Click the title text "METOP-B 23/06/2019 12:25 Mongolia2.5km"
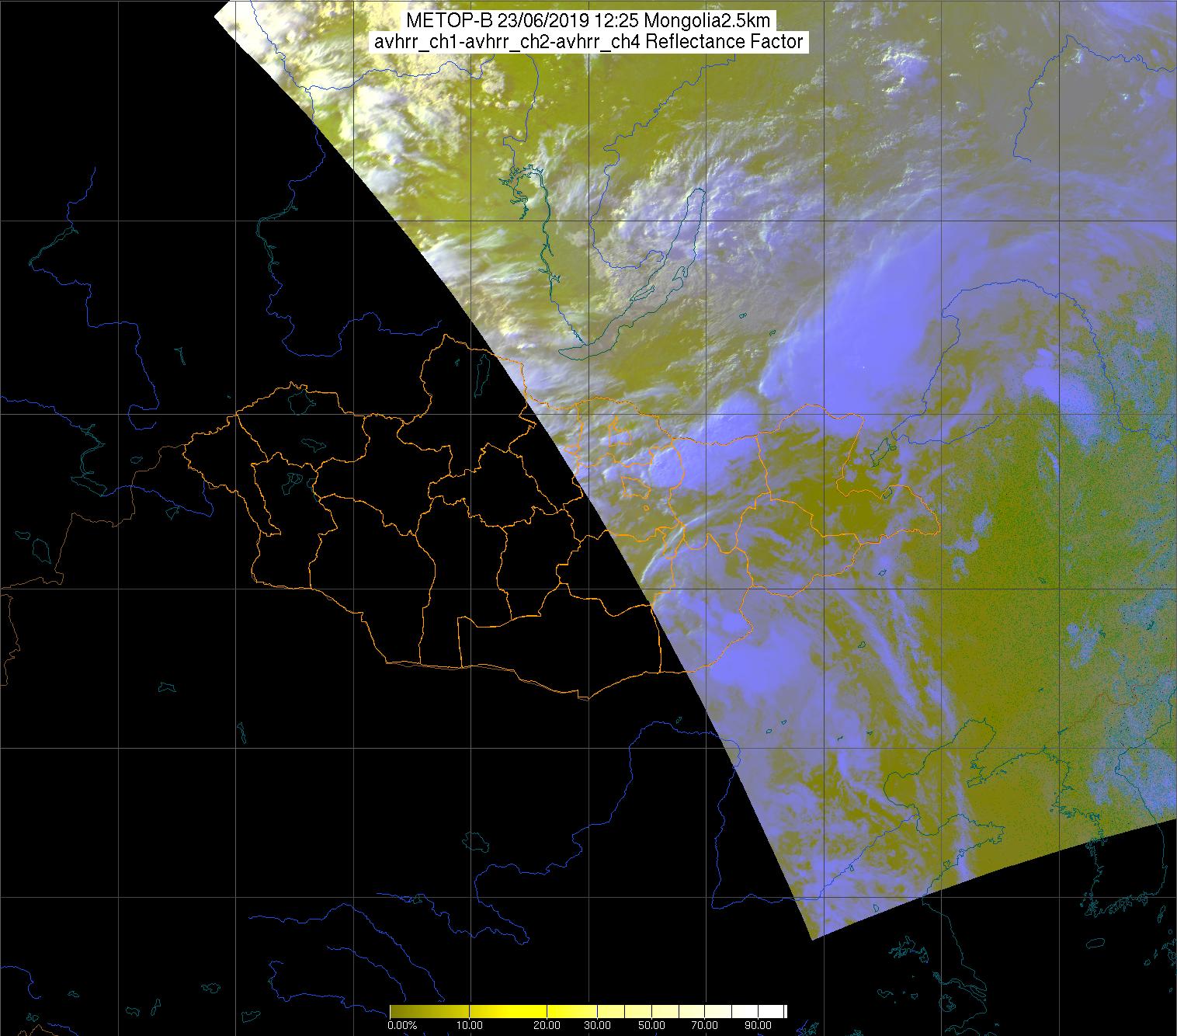1177x1036 pixels. pyautogui.click(x=588, y=21)
